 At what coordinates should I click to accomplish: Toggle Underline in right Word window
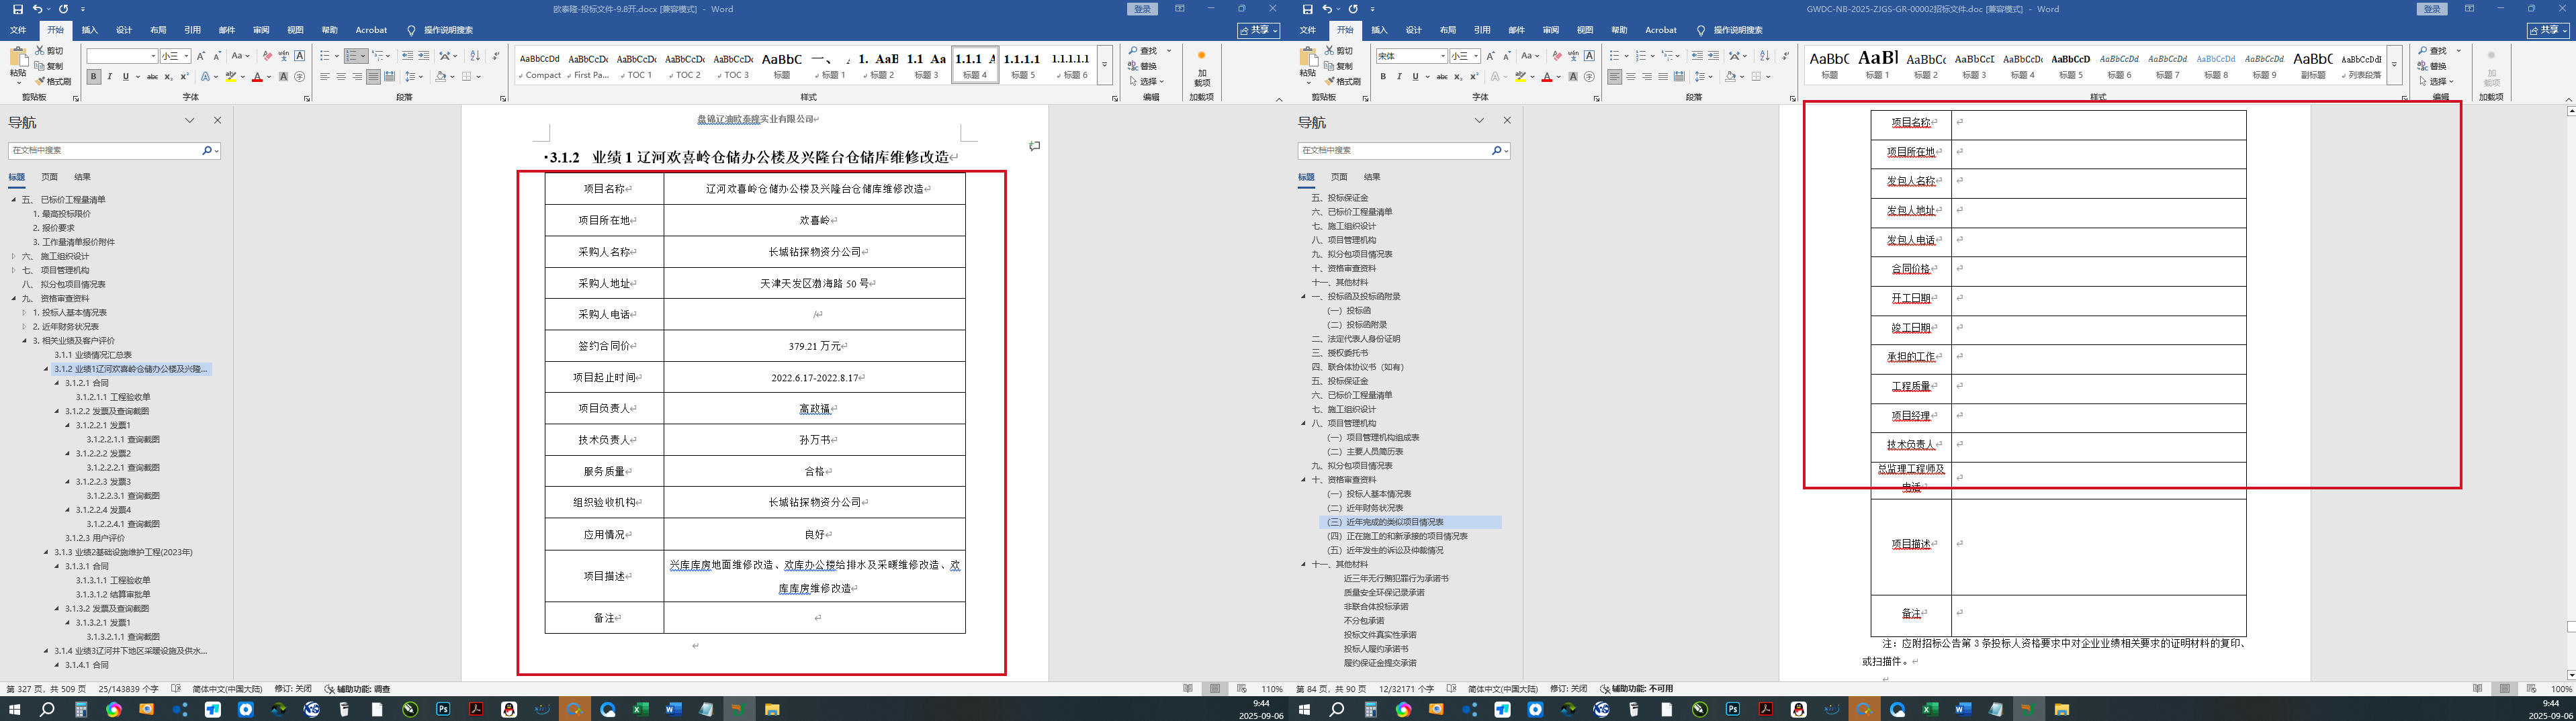click(x=1415, y=77)
